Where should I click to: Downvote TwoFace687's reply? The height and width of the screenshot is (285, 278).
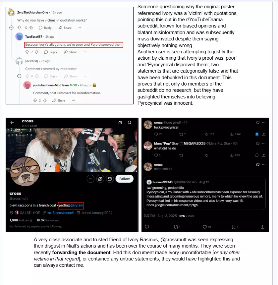point(37,52)
